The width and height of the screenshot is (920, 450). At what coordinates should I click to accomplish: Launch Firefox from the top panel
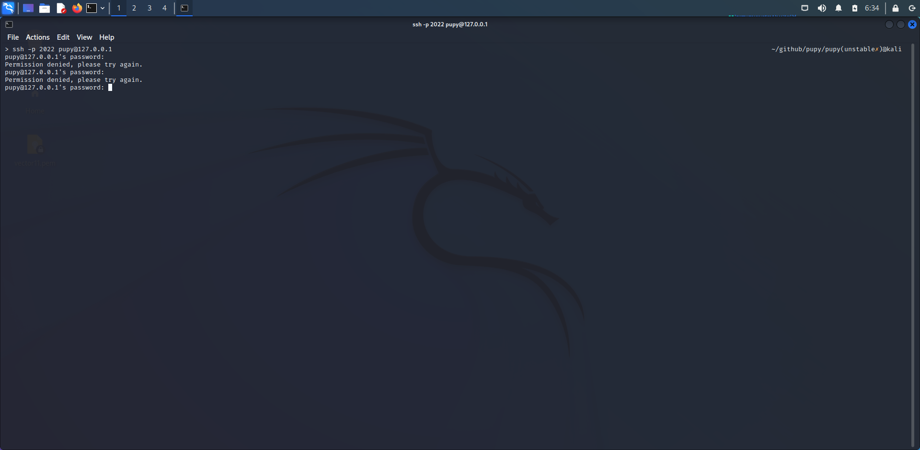[x=77, y=8]
